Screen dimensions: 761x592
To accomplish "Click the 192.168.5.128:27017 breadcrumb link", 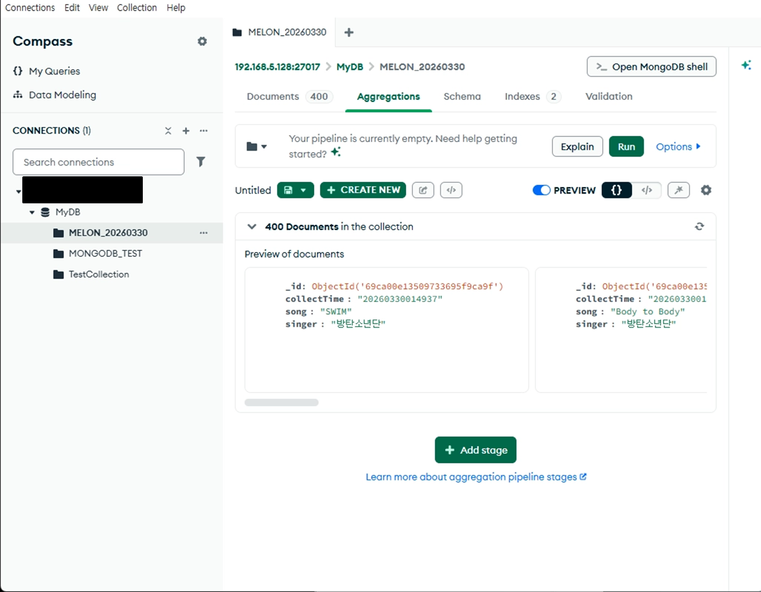I will pyautogui.click(x=278, y=67).
